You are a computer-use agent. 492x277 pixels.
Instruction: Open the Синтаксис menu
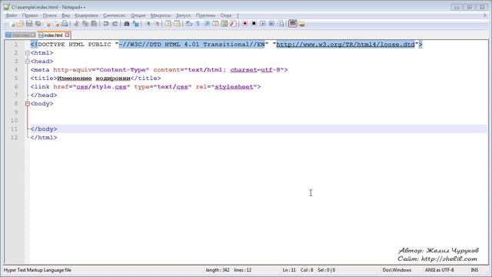(115, 15)
